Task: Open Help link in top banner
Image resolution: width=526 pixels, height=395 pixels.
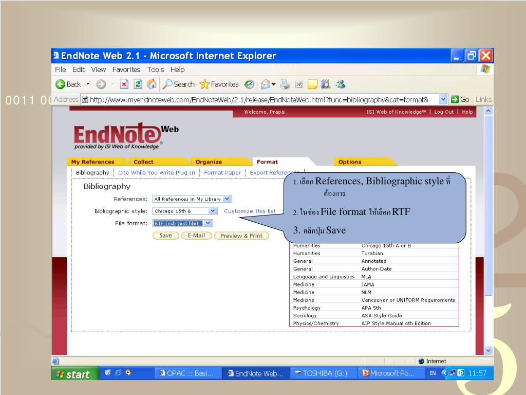Action: pyautogui.click(x=467, y=112)
